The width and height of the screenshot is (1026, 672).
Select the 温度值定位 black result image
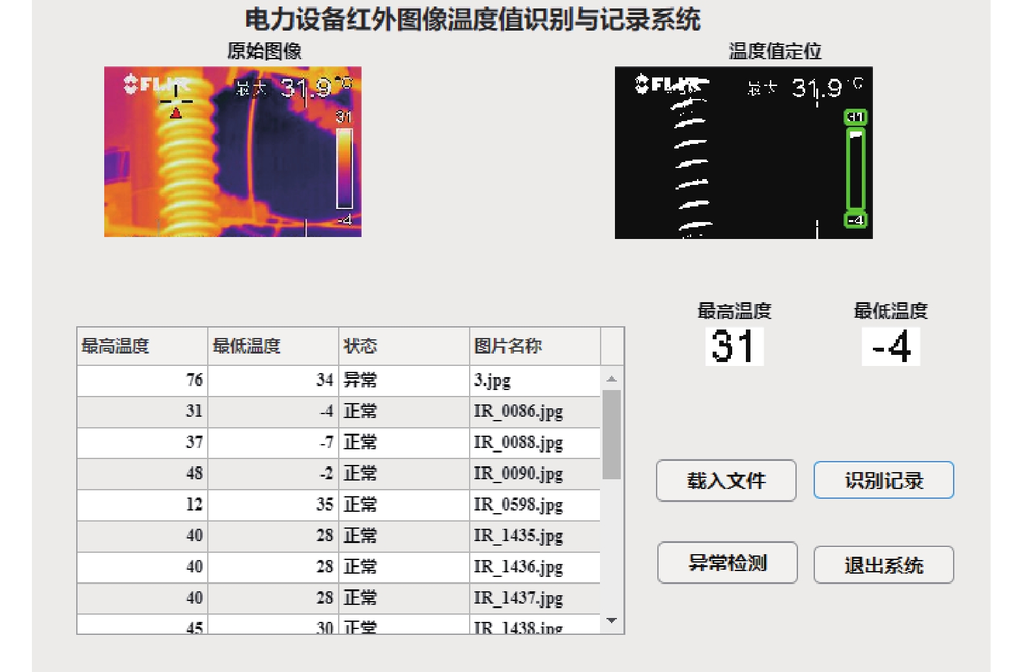pyautogui.click(x=743, y=153)
